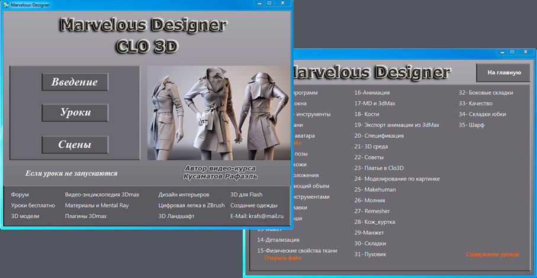Open lesson 17-MD и 3dMax

coord(375,104)
